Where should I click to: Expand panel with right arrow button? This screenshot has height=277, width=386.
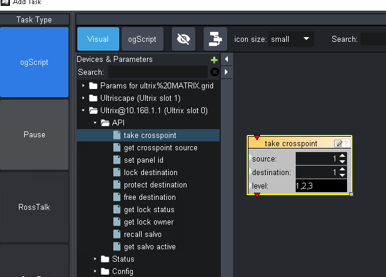(x=227, y=72)
